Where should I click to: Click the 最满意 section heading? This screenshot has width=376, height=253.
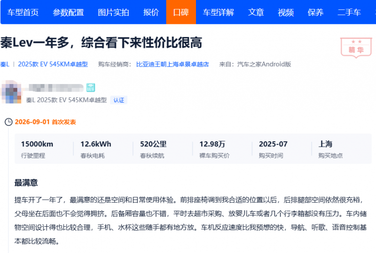point(26,183)
